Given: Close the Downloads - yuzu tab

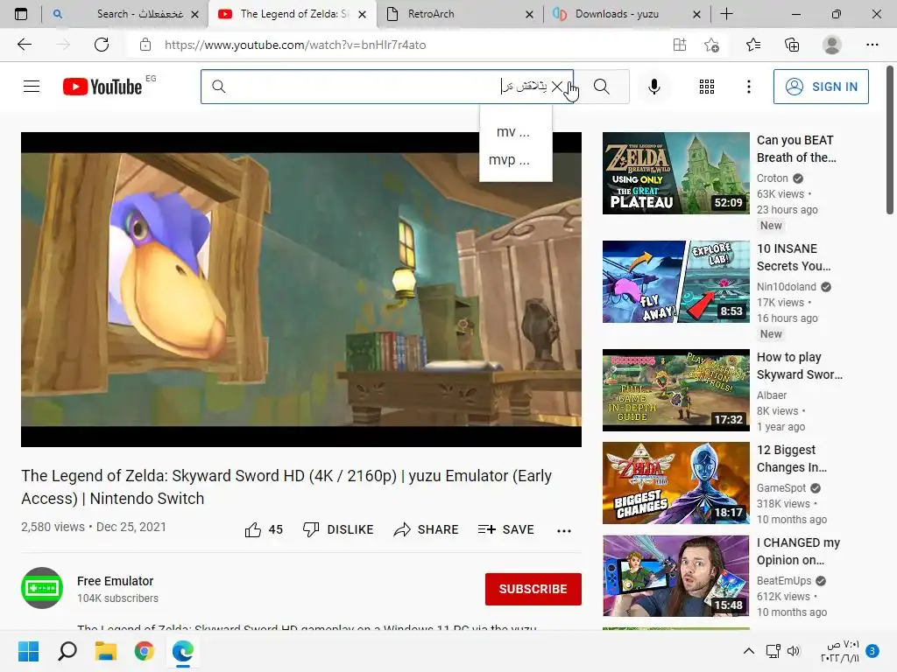Looking at the screenshot, I should (x=696, y=14).
